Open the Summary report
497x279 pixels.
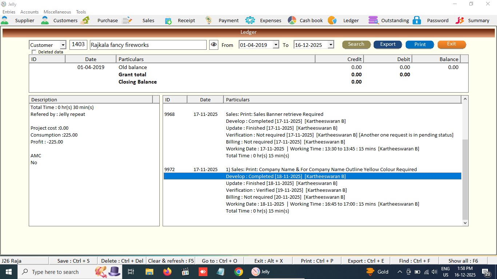[x=473, y=20]
